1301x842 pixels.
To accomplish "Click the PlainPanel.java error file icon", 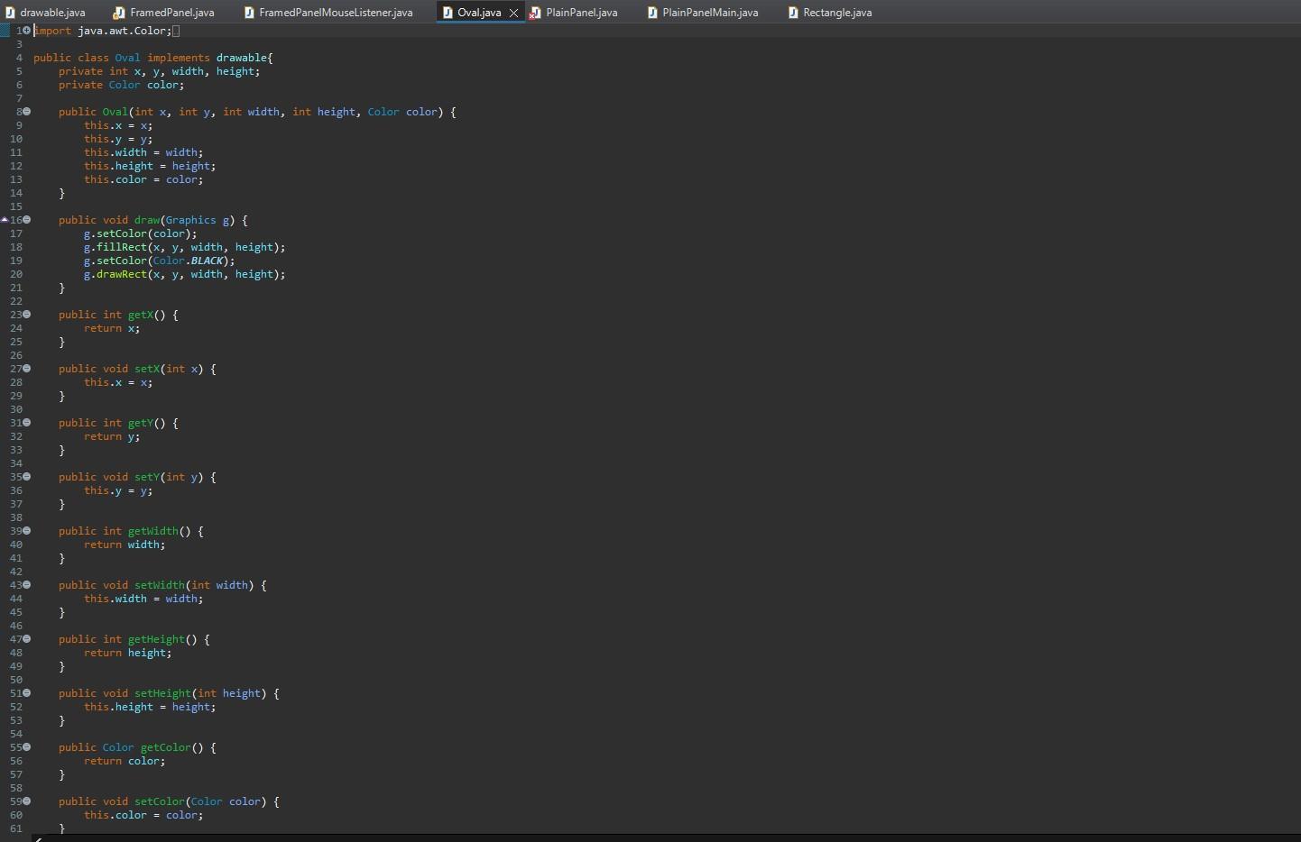I will [535, 13].
